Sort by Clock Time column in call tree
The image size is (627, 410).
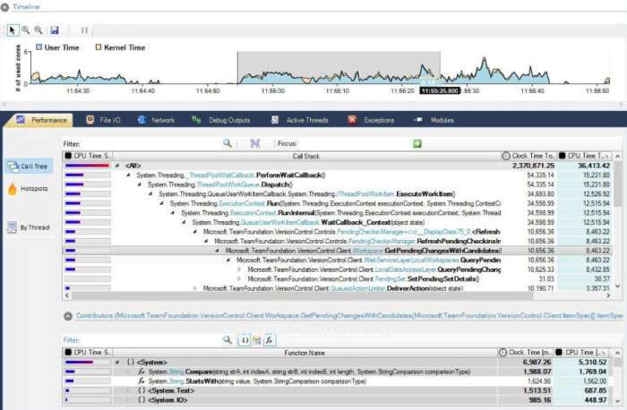pyautogui.click(x=528, y=156)
